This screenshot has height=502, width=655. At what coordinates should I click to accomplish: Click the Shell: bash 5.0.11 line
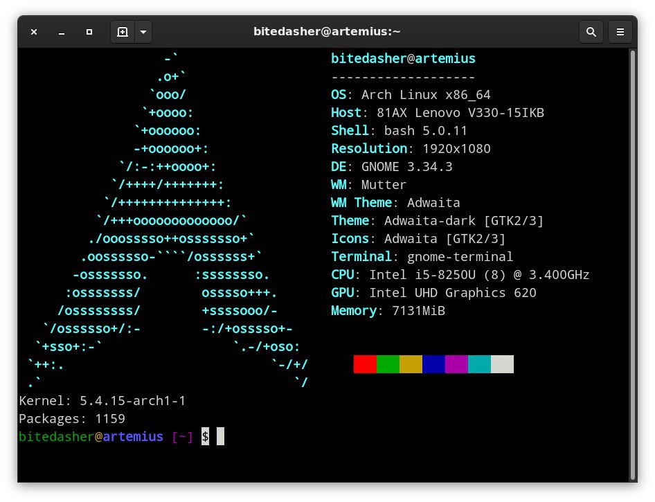(x=399, y=131)
